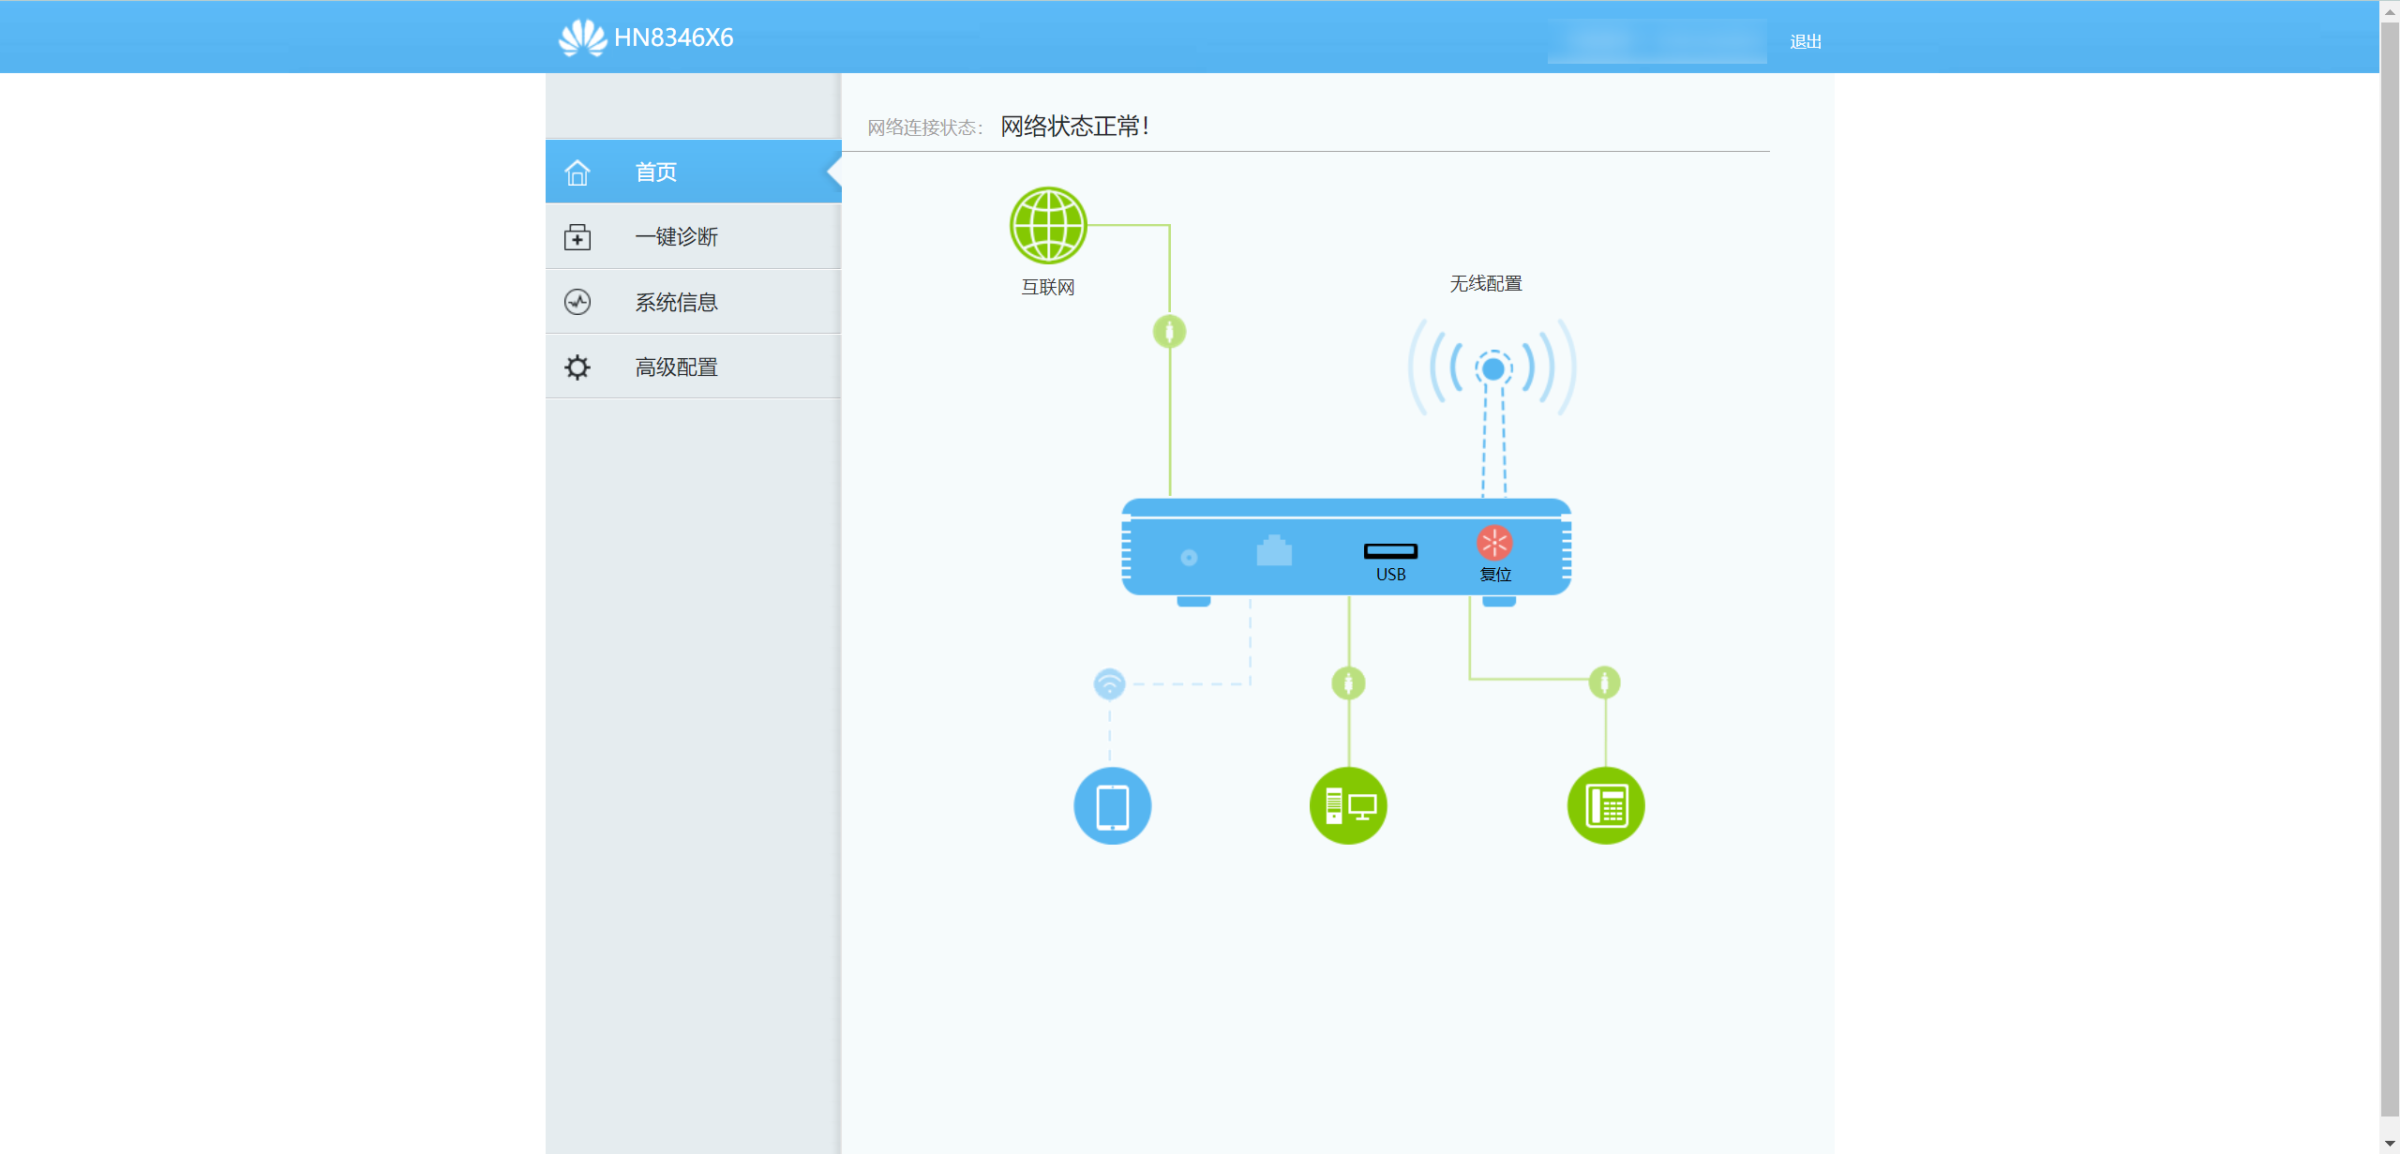Click the red reset (复位) button icon
Screen dimensions: 2400x1154
1493,543
